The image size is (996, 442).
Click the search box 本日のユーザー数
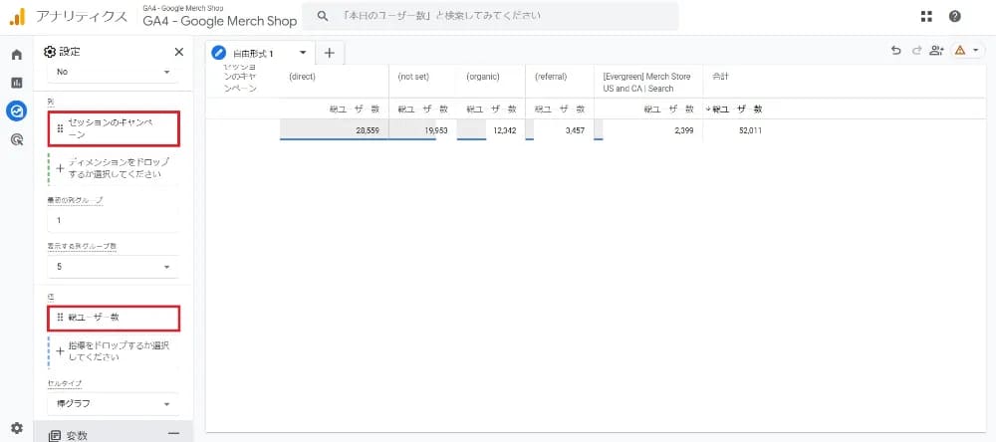[x=490, y=16]
